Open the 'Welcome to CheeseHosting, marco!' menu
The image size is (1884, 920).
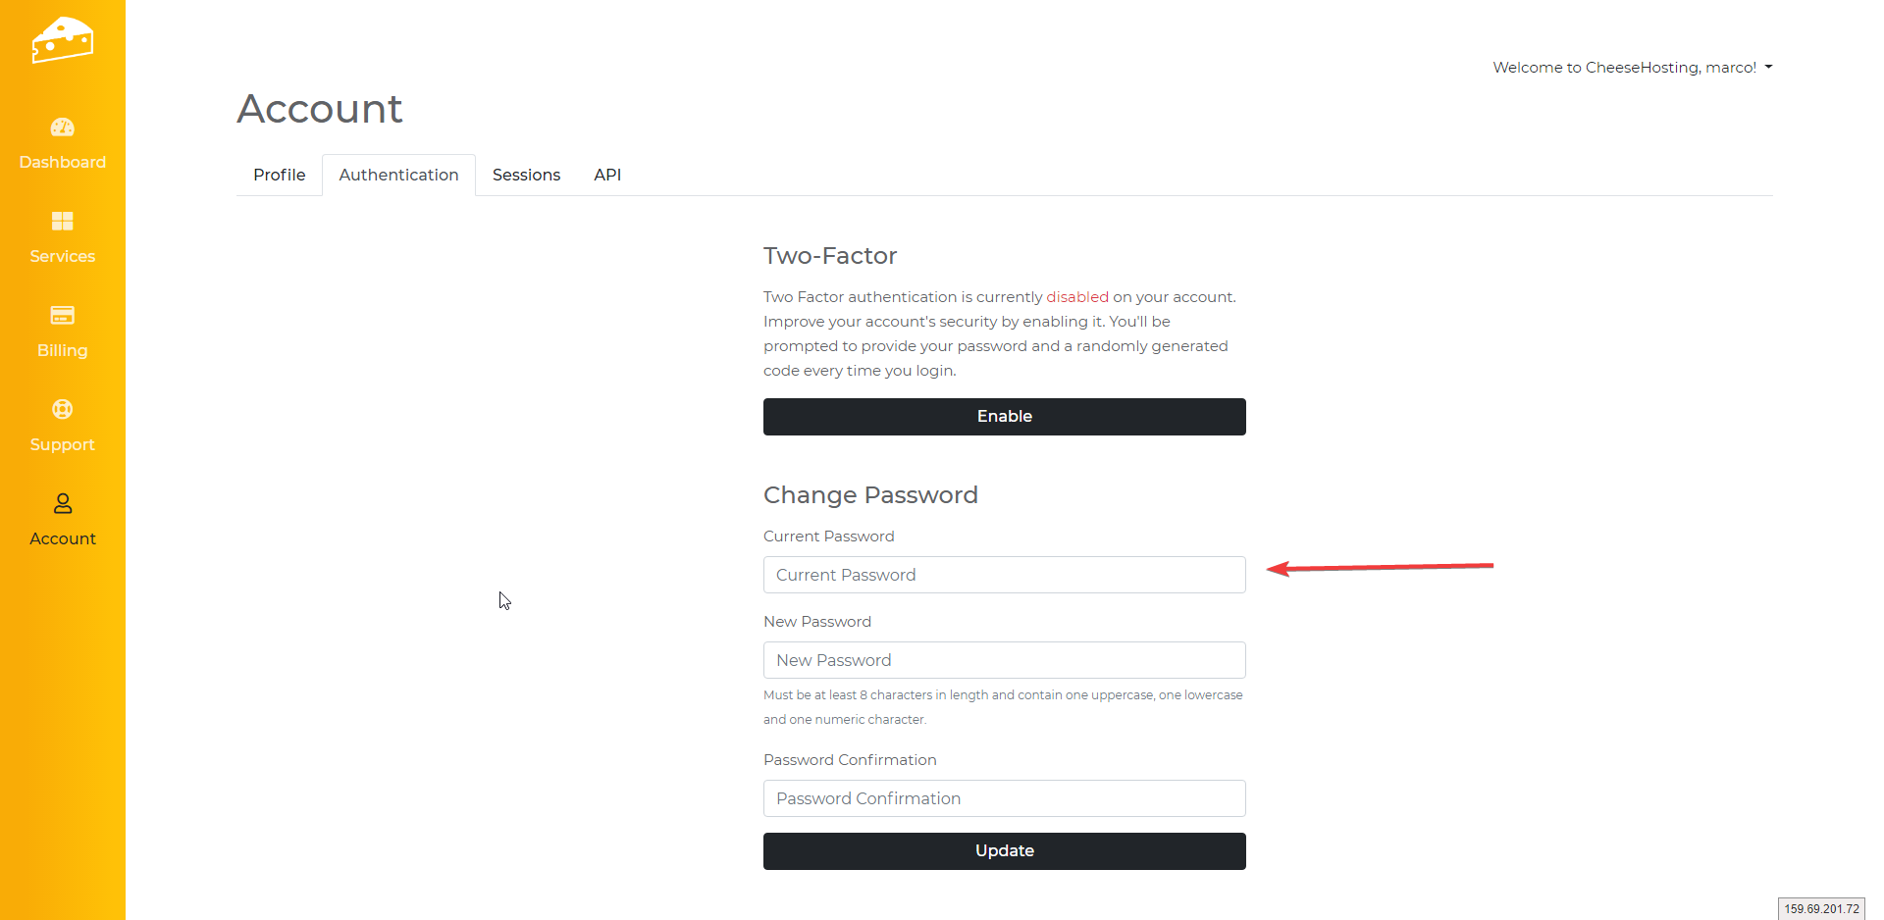coord(1624,68)
